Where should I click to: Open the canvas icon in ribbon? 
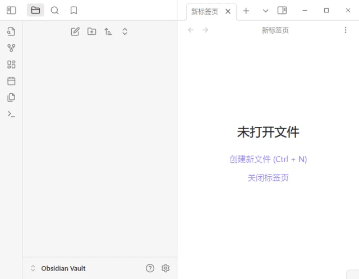pyautogui.click(x=11, y=65)
